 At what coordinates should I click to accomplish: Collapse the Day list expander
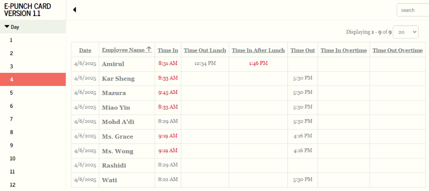pyautogui.click(x=7, y=27)
